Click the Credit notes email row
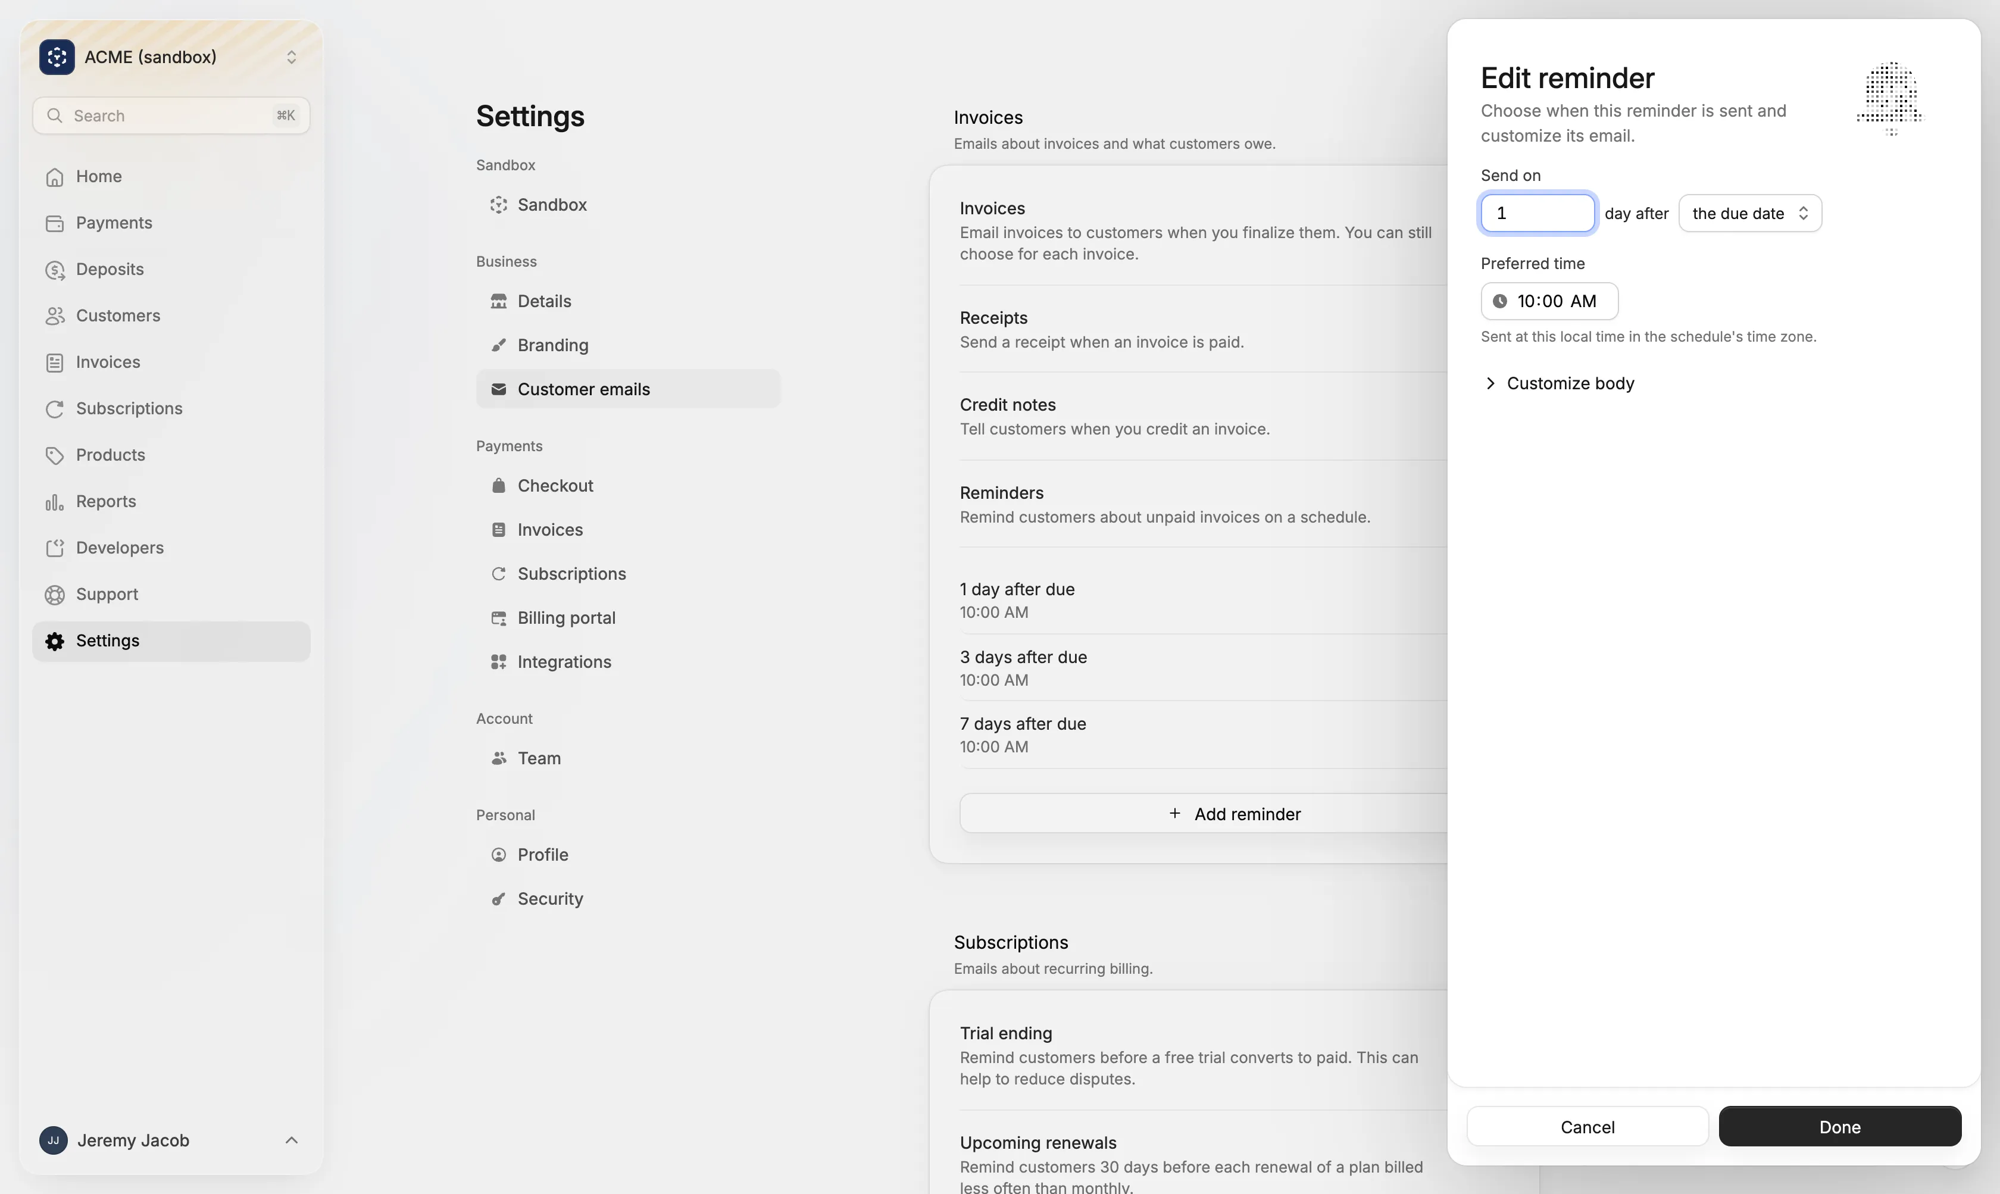Viewport: 2000px width, 1194px height. point(1203,417)
